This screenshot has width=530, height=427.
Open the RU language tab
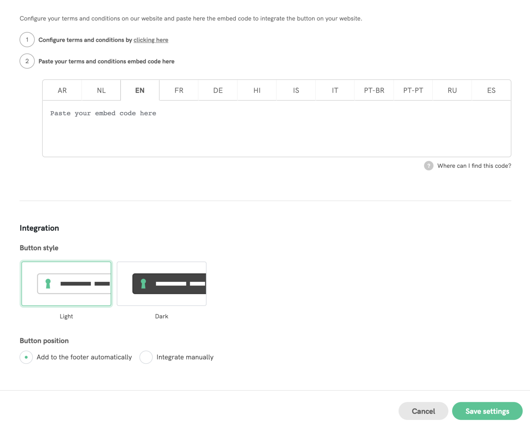(452, 90)
